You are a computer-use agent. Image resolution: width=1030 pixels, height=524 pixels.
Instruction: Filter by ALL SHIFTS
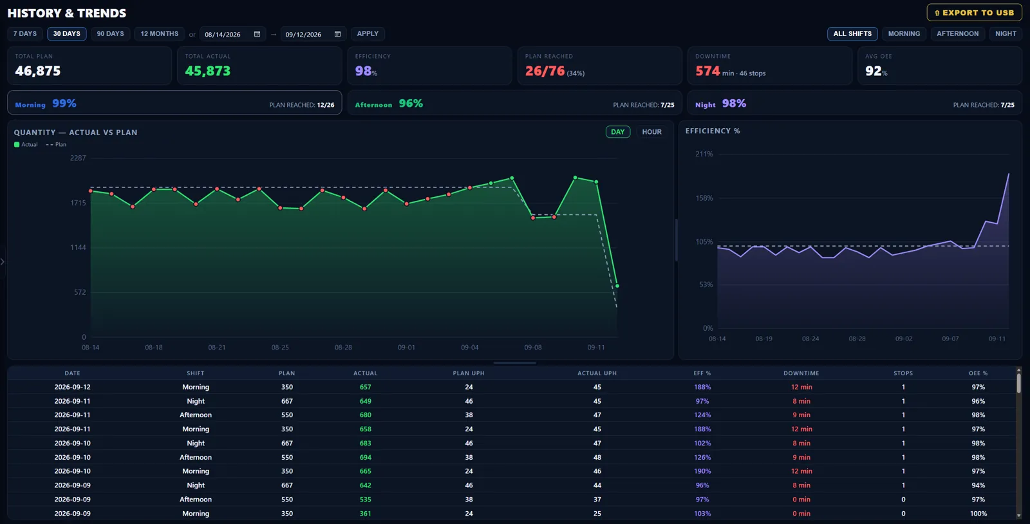[x=852, y=34]
